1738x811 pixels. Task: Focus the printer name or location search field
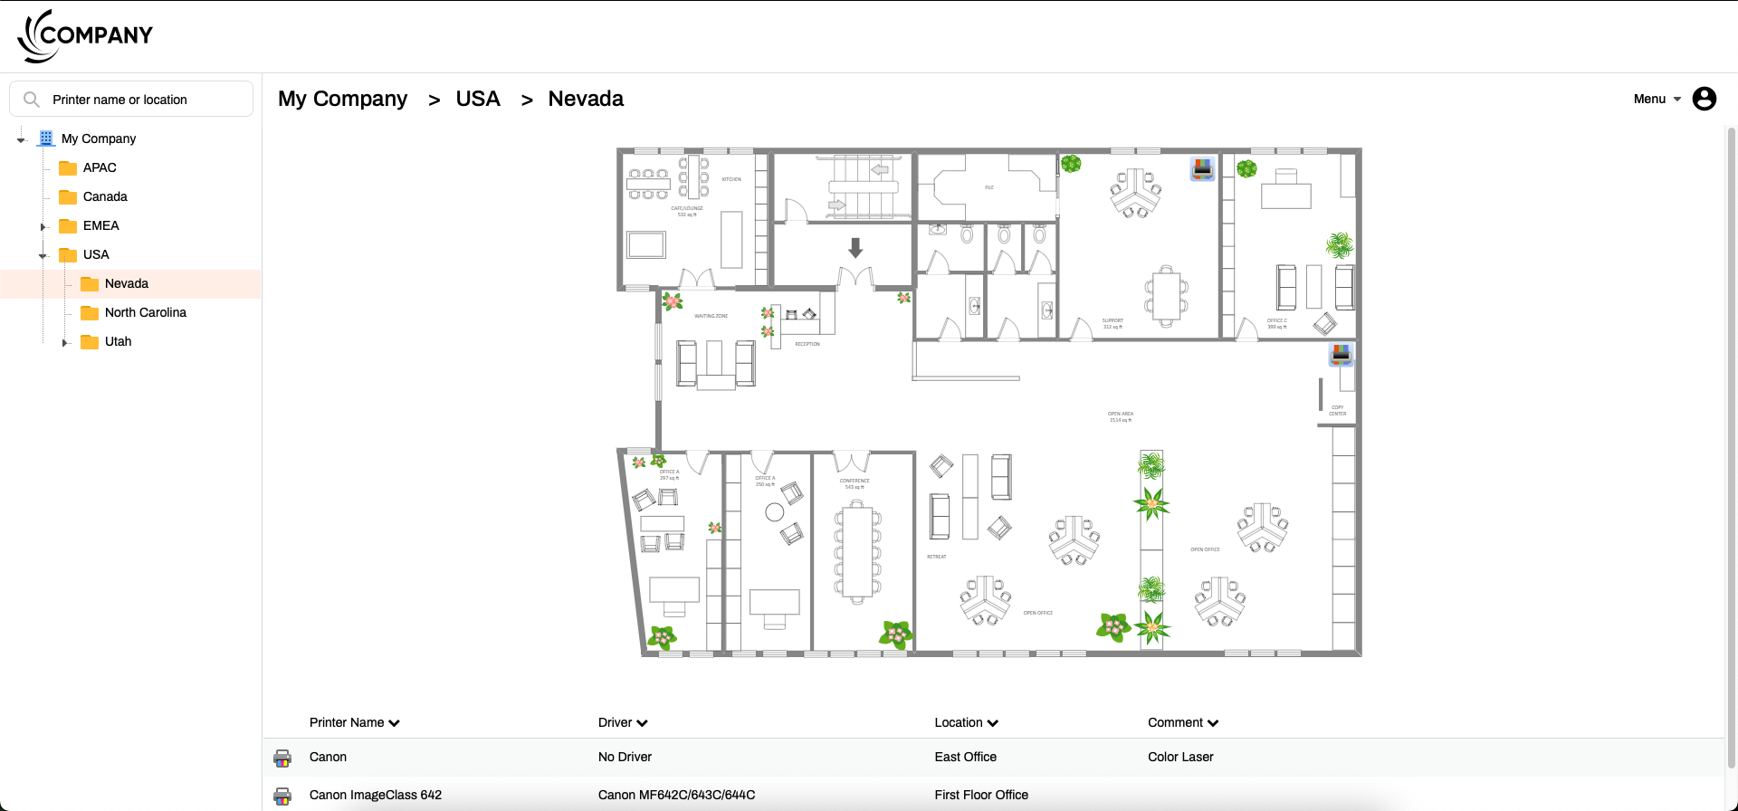tap(131, 99)
